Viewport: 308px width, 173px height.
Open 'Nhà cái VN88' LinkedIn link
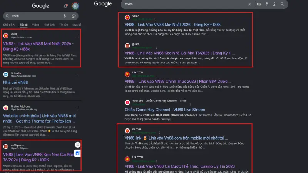(x=15, y=82)
